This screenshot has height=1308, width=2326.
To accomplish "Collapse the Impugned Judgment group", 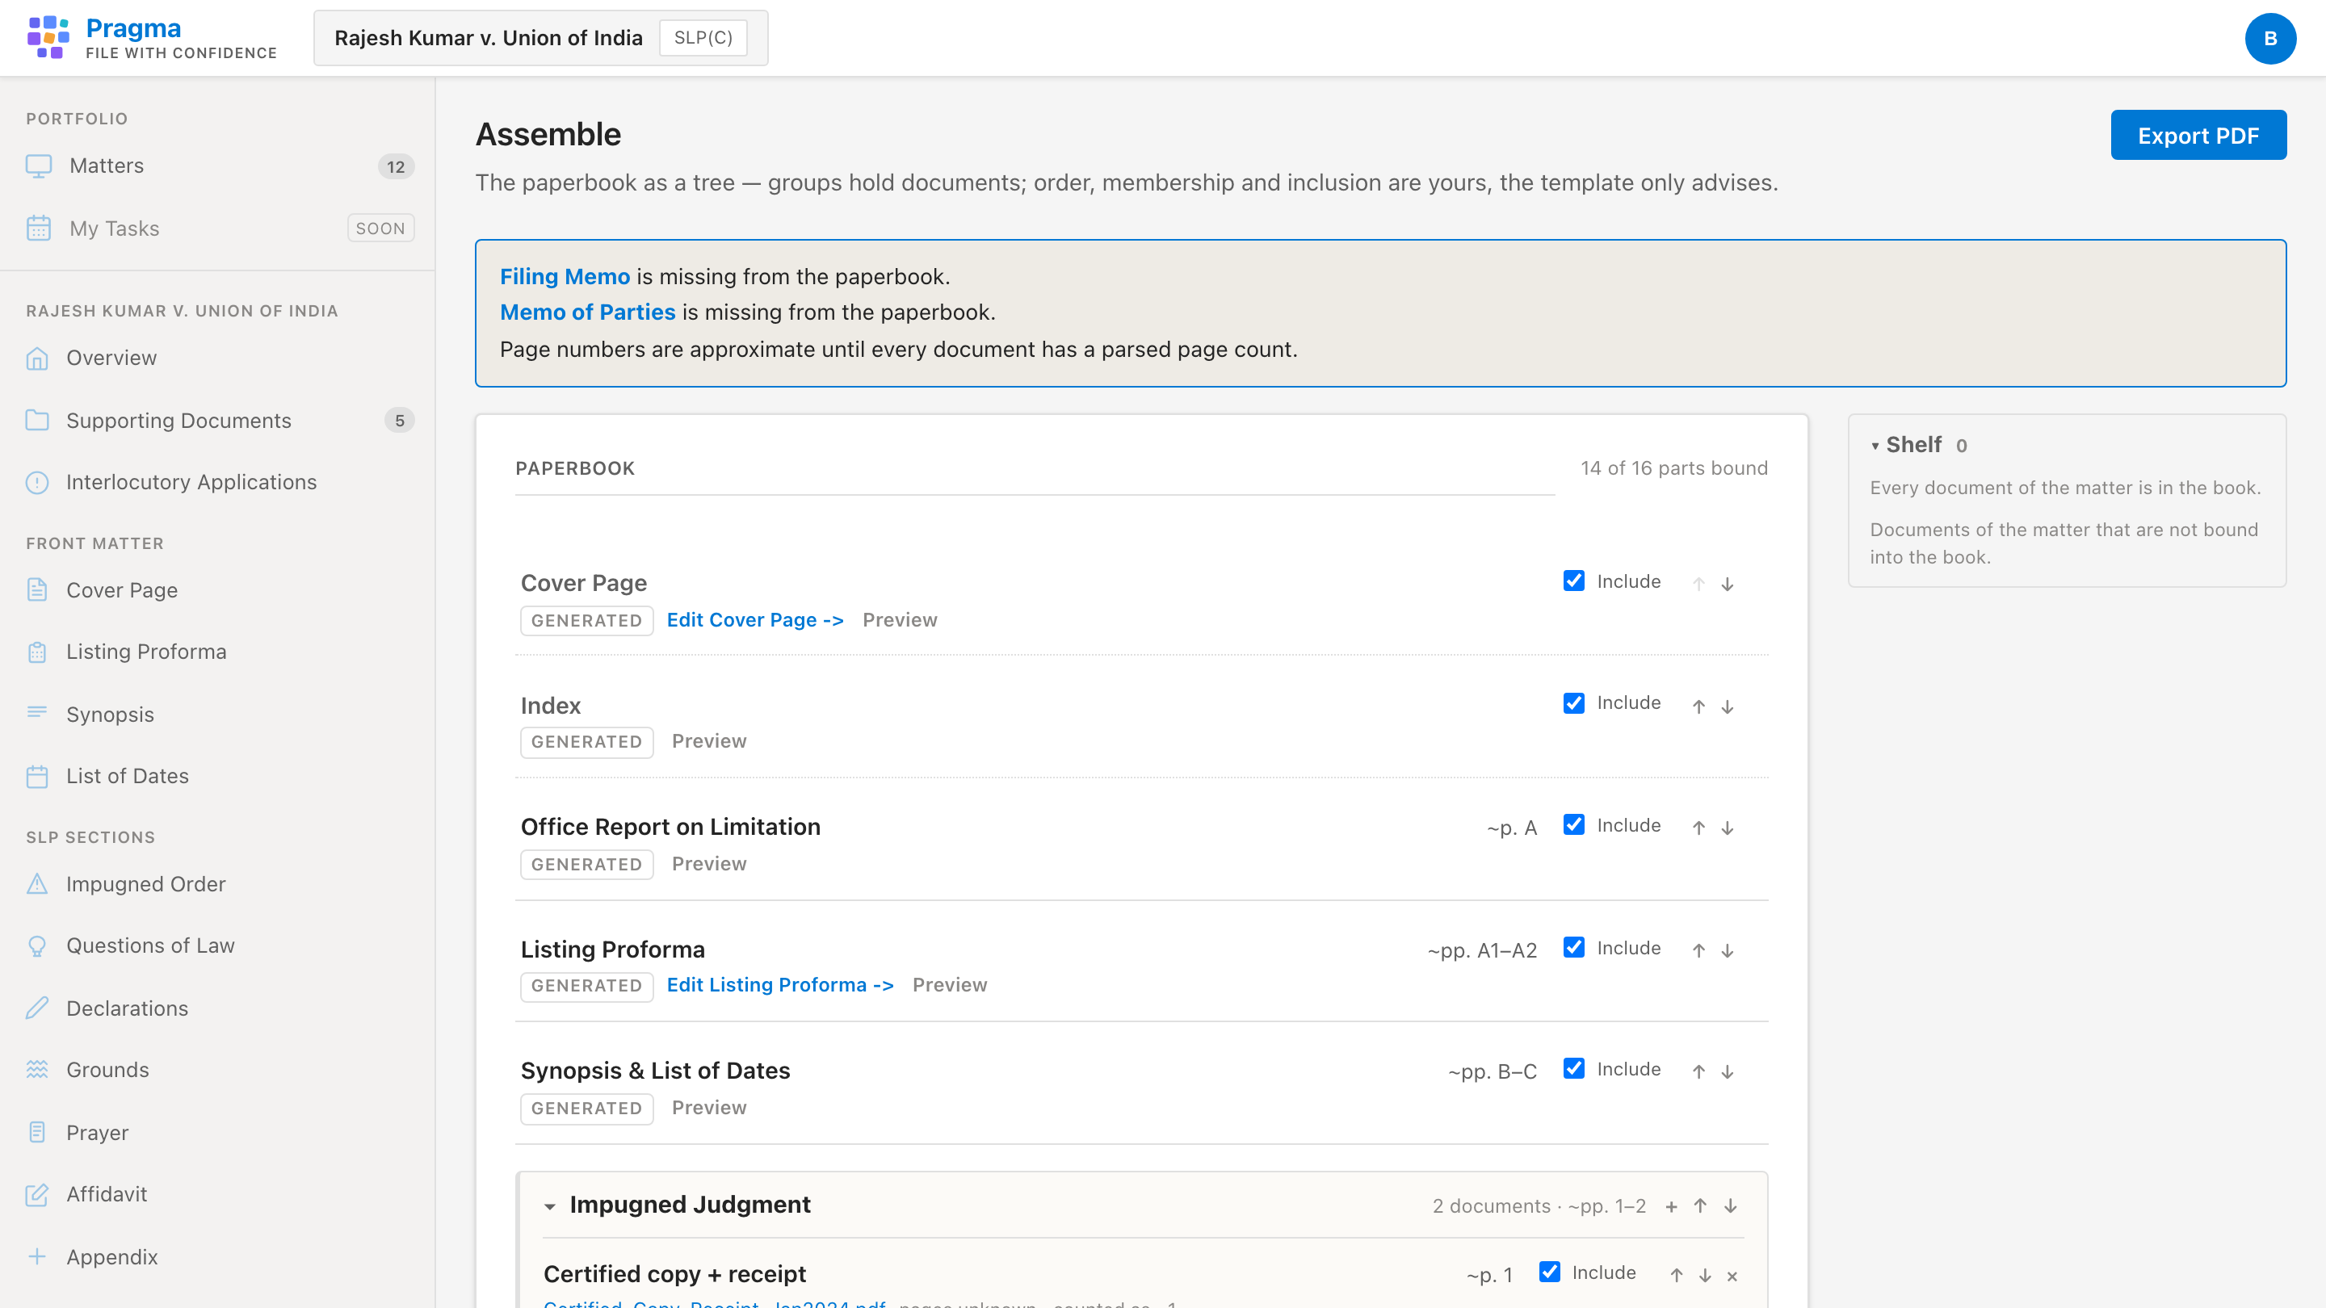I will pos(550,1206).
